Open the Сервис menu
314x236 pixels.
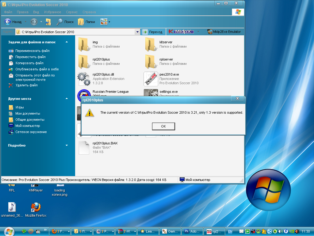pyautogui.click(x=72, y=12)
